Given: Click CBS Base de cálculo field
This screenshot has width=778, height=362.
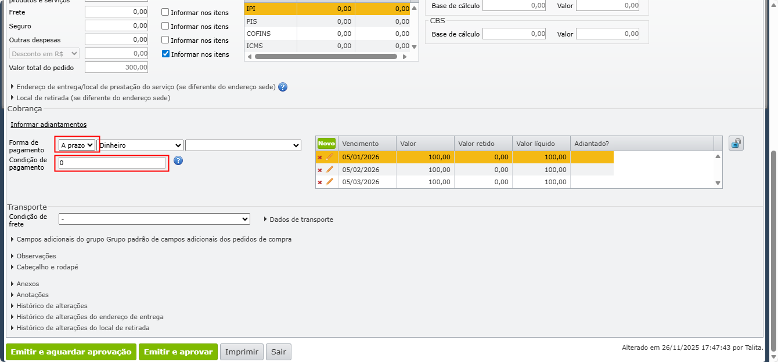Looking at the screenshot, I should pyautogui.click(x=514, y=34).
